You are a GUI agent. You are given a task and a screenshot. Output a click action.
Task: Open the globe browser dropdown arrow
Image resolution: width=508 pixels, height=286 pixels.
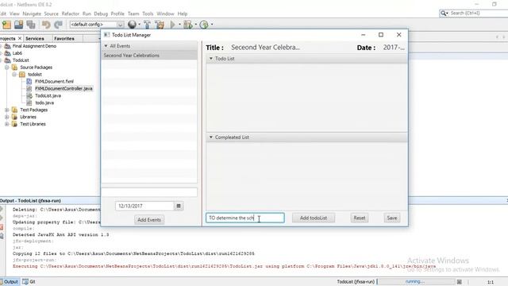click(x=140, y=25)
